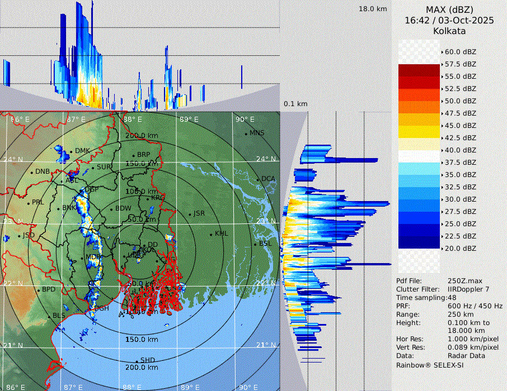Click the BRP station dot
This screenshot has width=507, height=391.
(x=134, y=155)
